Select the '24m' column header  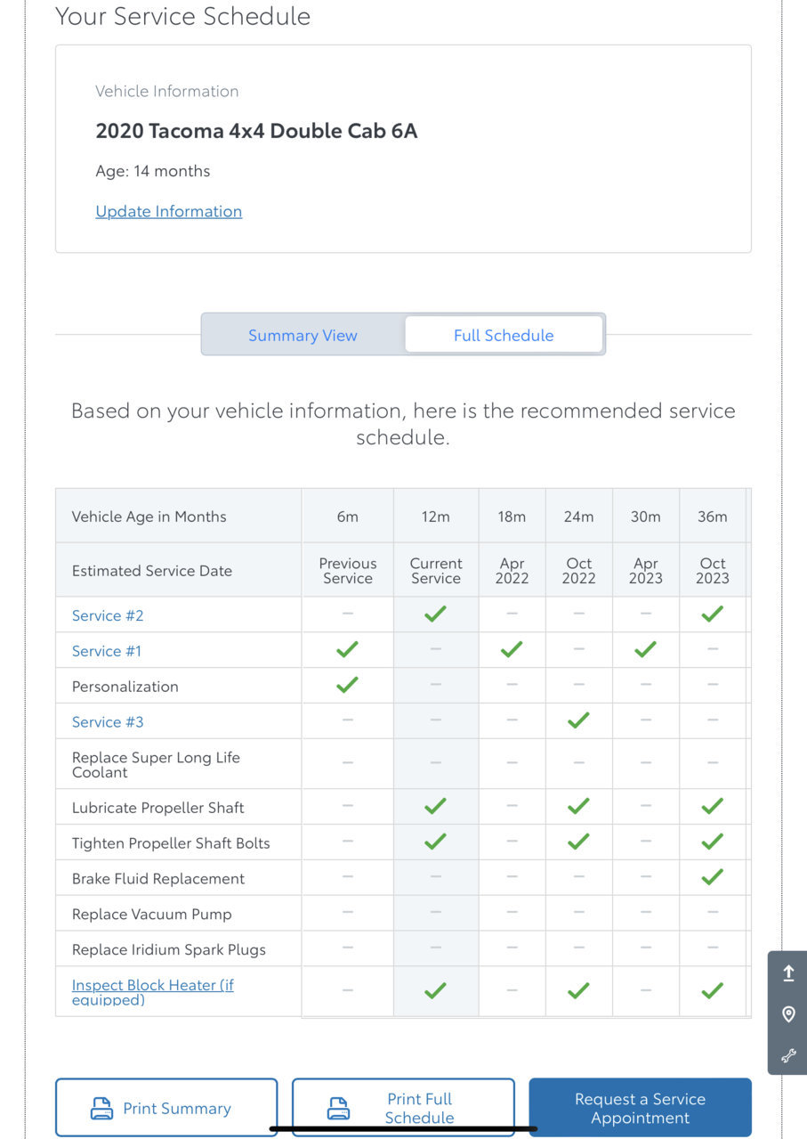(579, 517)
